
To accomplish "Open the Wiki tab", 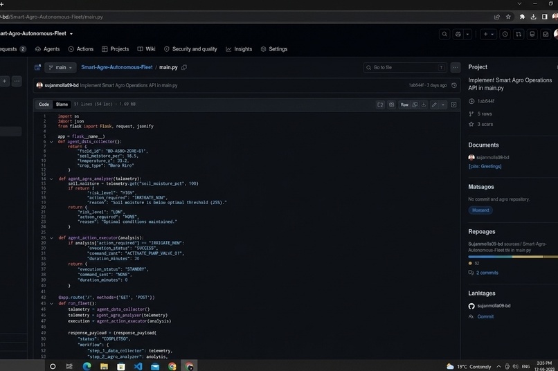I will (x=146, y=49).
